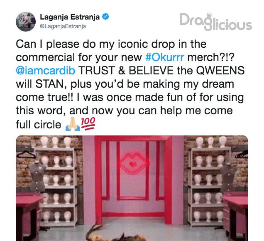Image resolution: width=264 pixels, height=241 pixels.
Task: Click Laganja Estranja's profile avatar
Action: (26, 22)
